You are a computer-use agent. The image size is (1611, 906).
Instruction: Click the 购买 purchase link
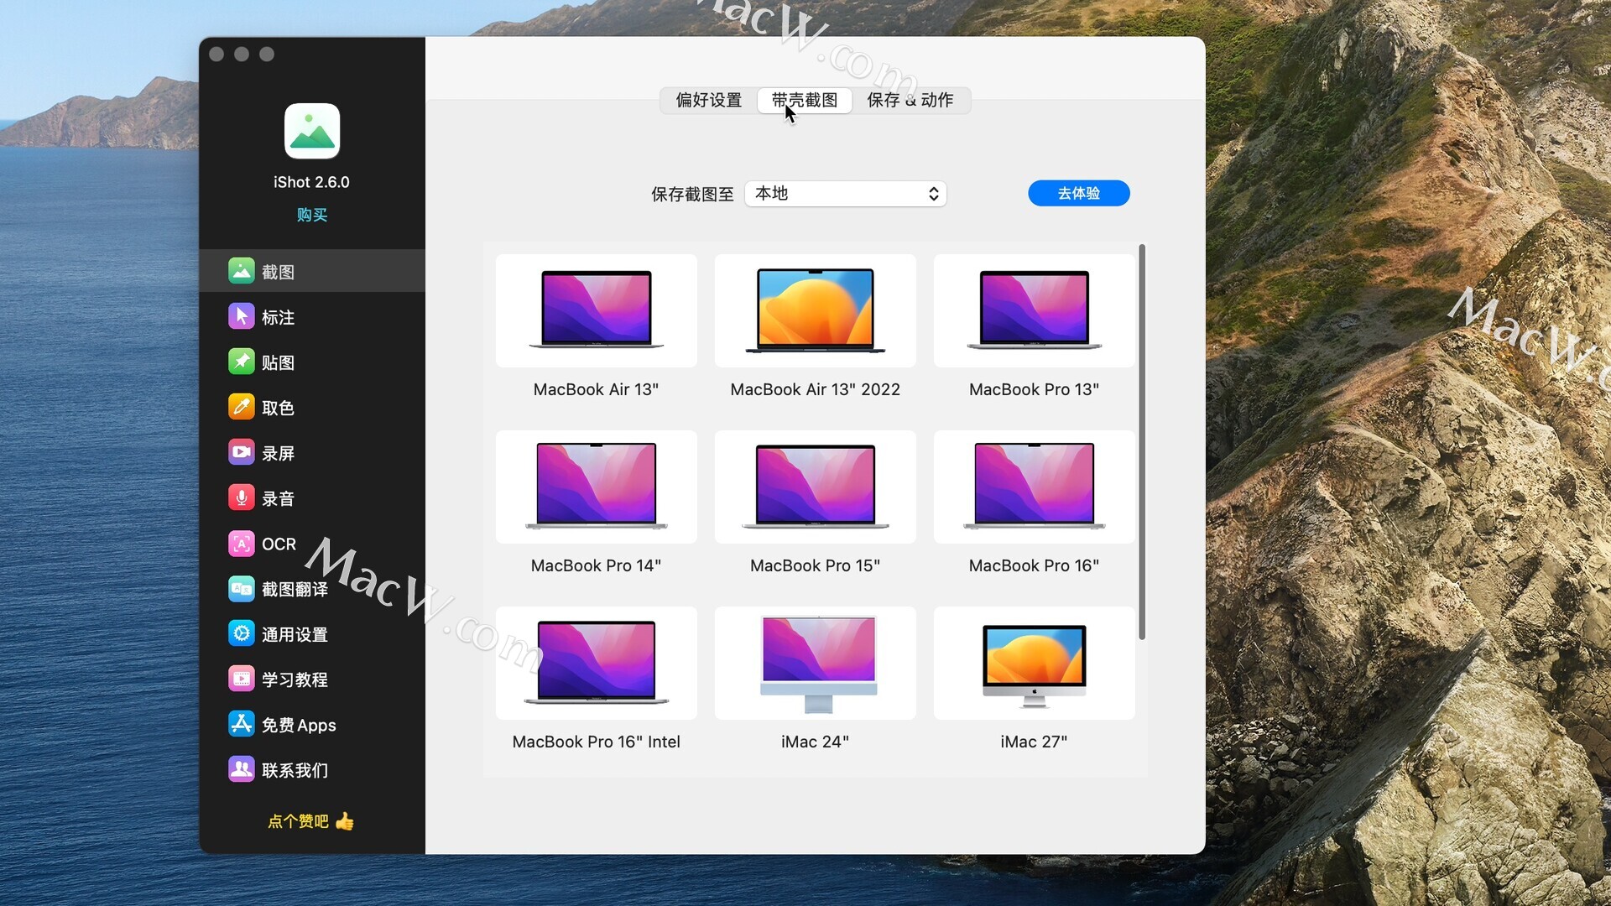[x=311, y=215]
